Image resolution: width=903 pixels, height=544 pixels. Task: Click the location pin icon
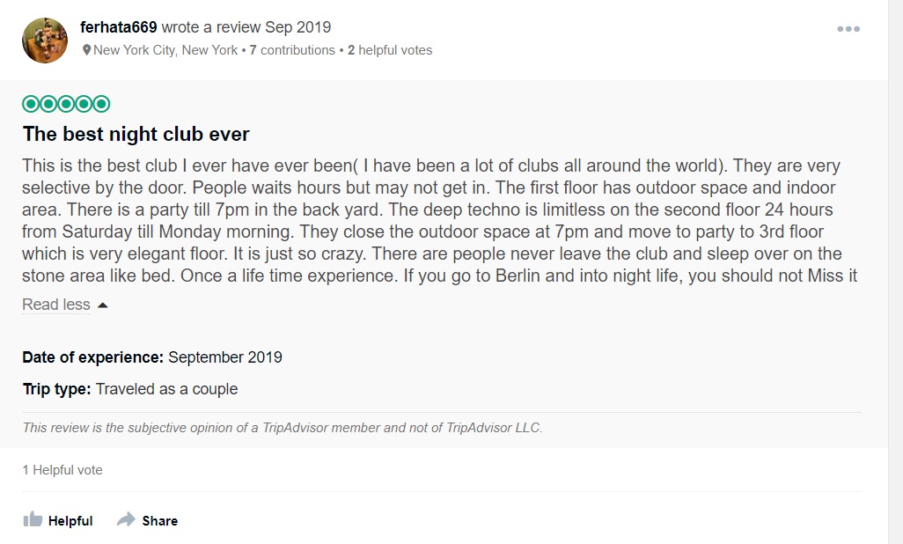pyautogui.click(x=86, y=50)
